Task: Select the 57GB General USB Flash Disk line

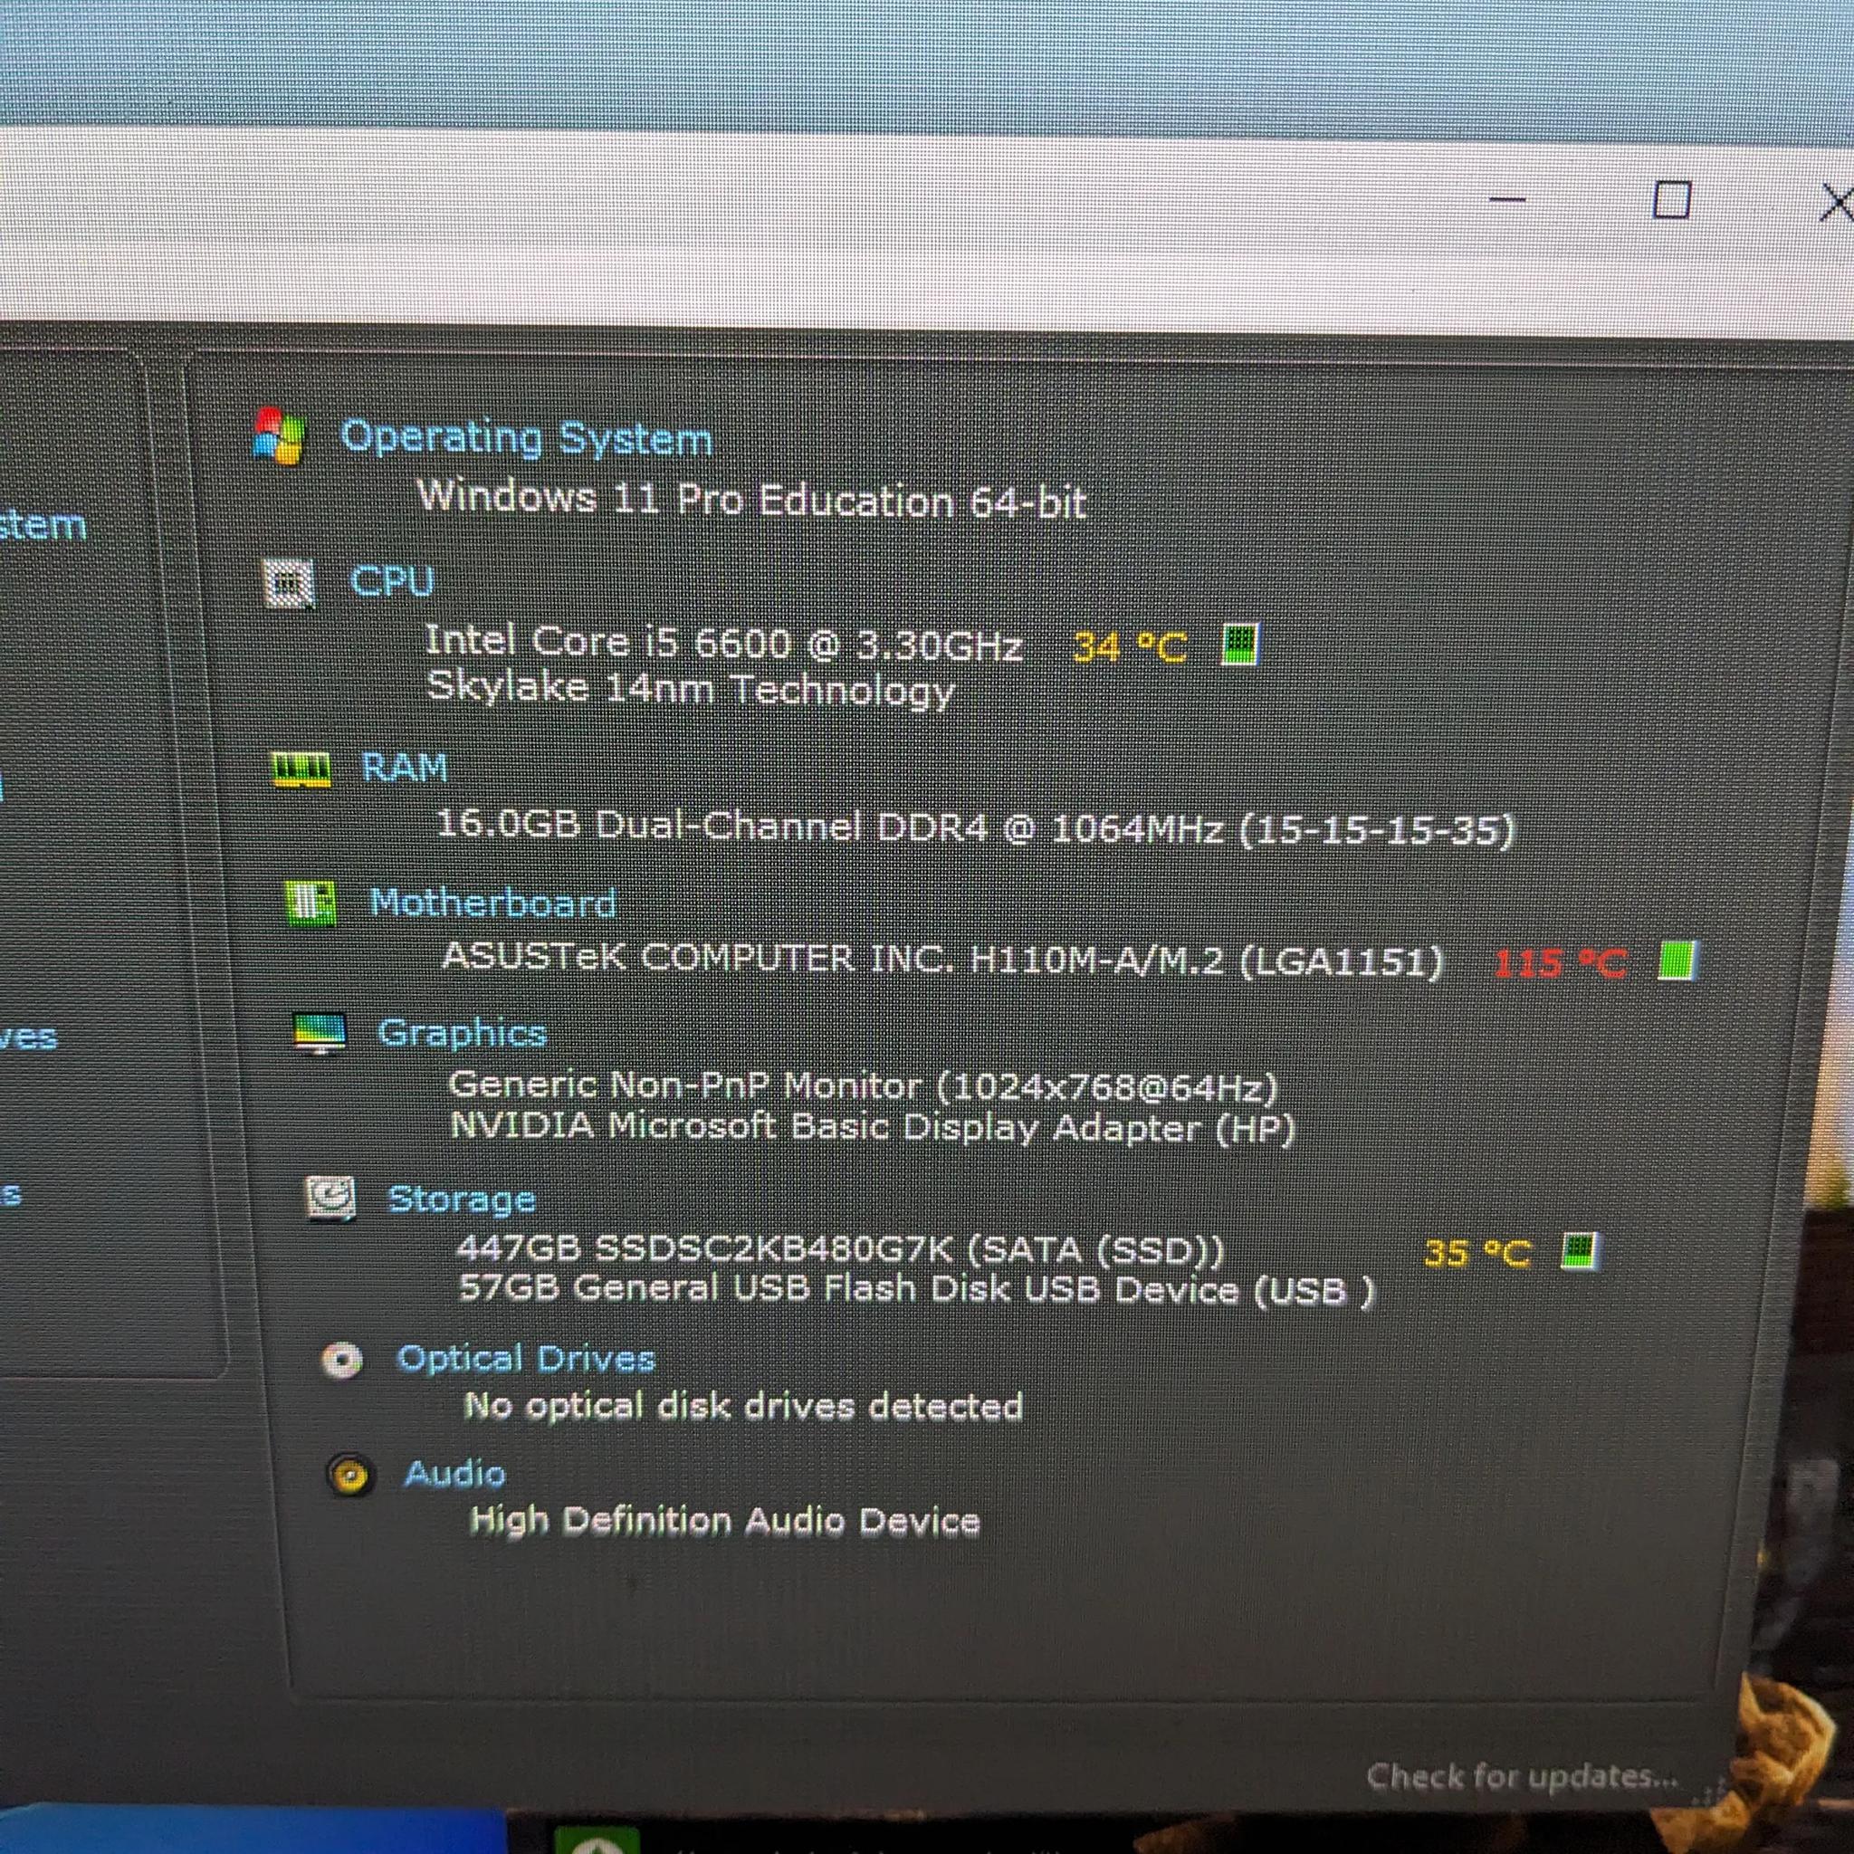Action: [x=917, y=1289]
